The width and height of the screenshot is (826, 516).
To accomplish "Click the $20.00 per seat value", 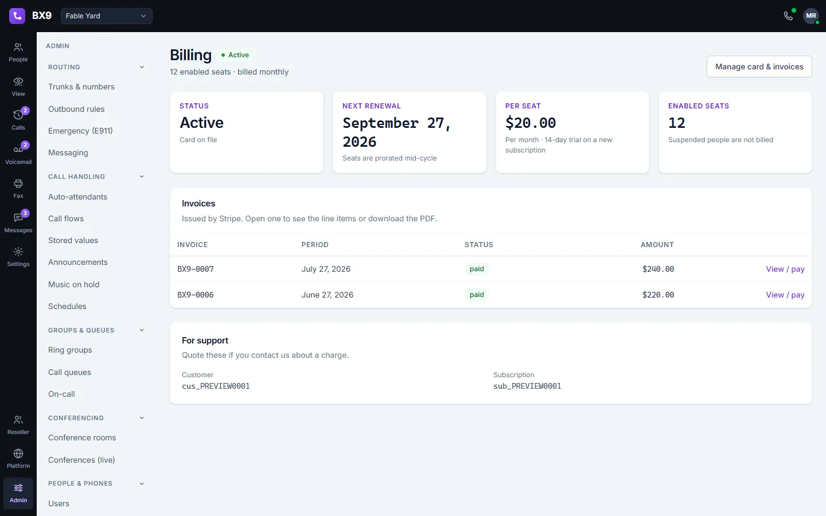I will pyautogui.click(x=531, y=123).
